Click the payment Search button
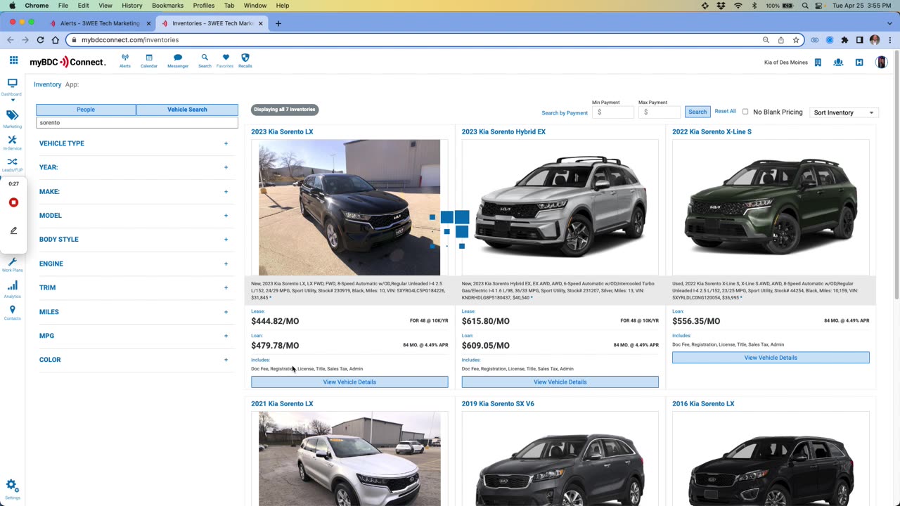 tap(697, 112)
